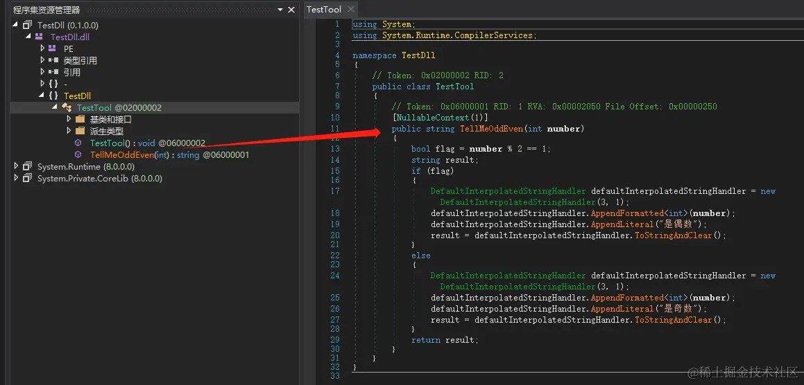Click 'TestDll' in the namespace declaration

pyautogui.click(x=418, y=55)
